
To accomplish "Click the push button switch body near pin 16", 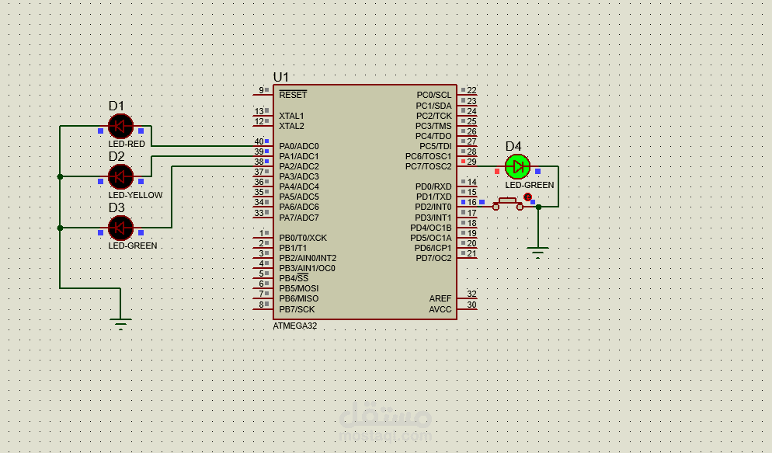I will (x=508, y=204).
